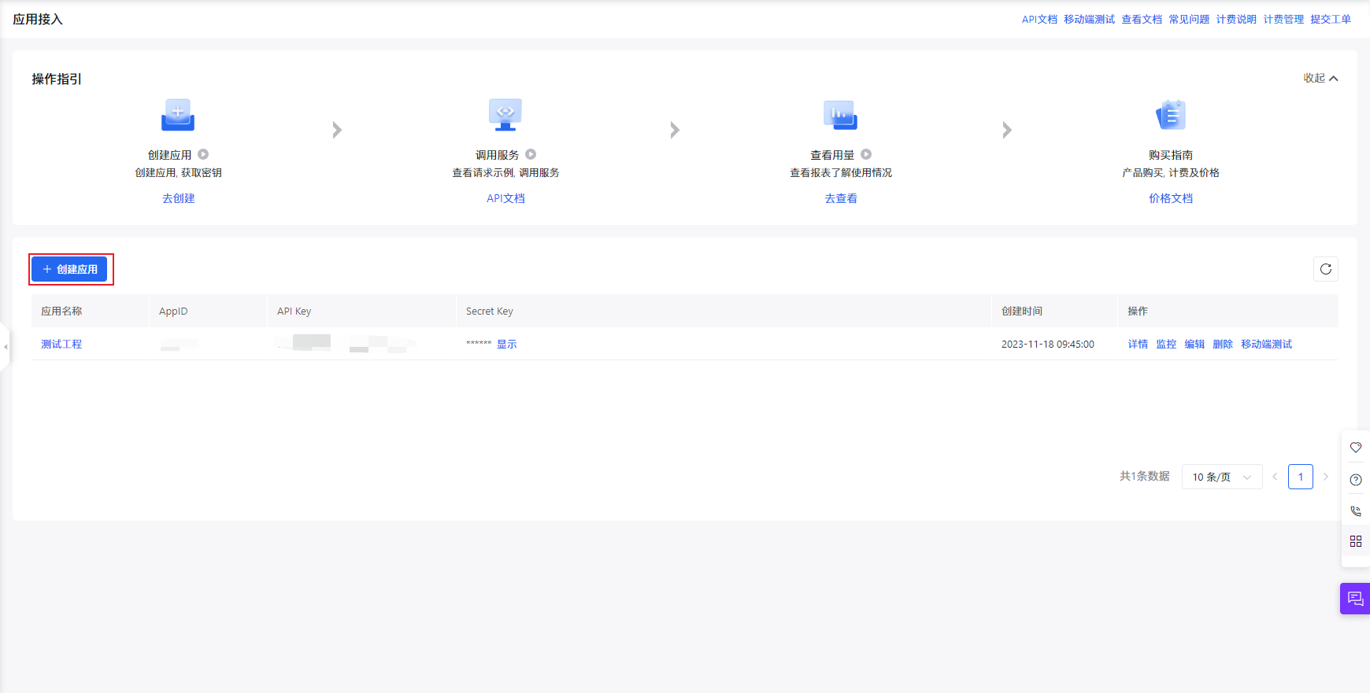Open 详情 for 测试工程

(1138, 344)
